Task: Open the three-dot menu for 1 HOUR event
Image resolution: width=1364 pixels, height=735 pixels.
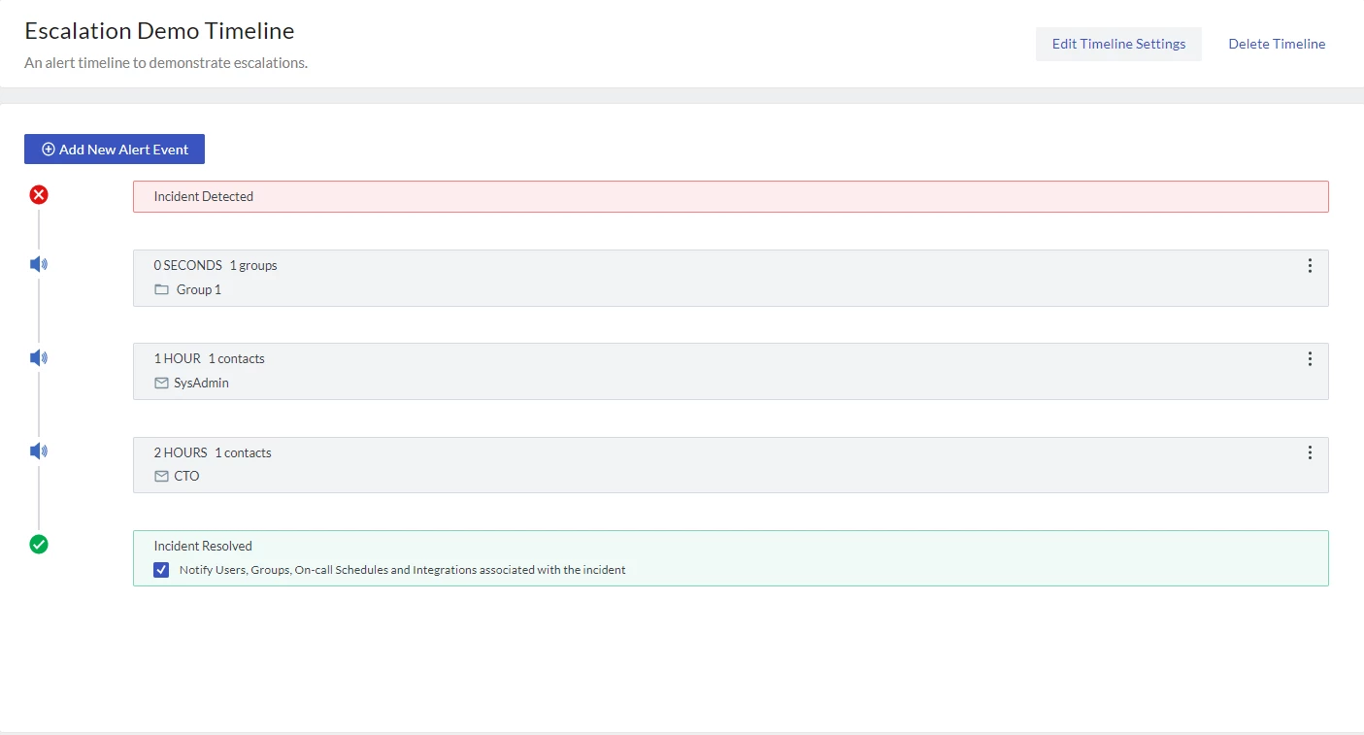Action: pos(1310,358)
